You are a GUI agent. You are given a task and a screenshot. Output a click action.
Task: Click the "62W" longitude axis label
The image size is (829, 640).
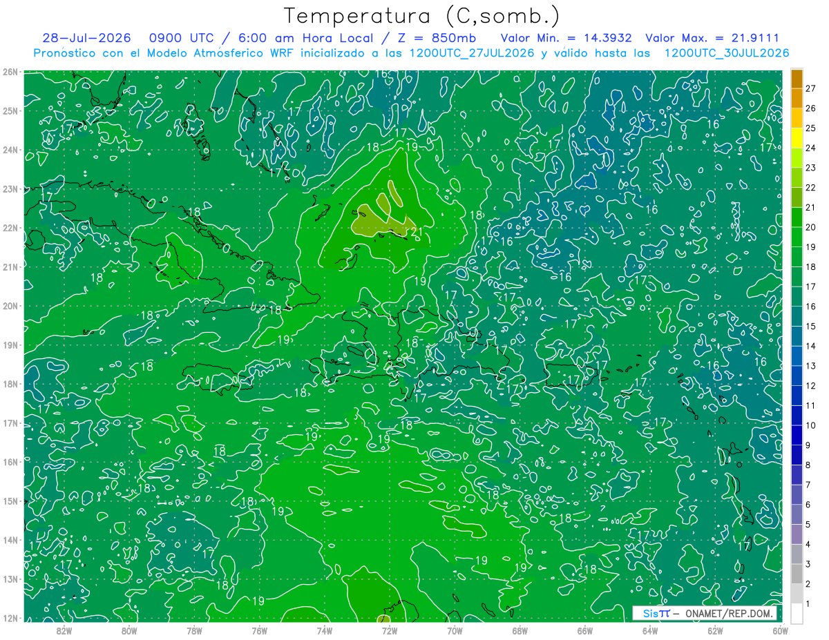(715, 630)
